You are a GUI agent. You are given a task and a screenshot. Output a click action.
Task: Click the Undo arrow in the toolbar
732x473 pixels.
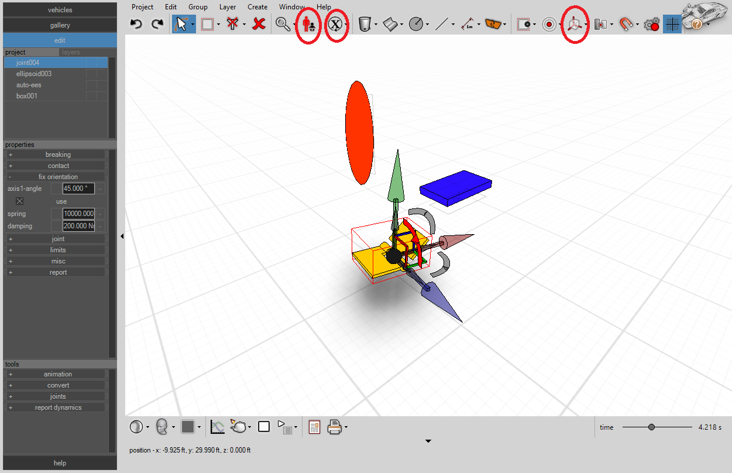click(x=136, y=24)
